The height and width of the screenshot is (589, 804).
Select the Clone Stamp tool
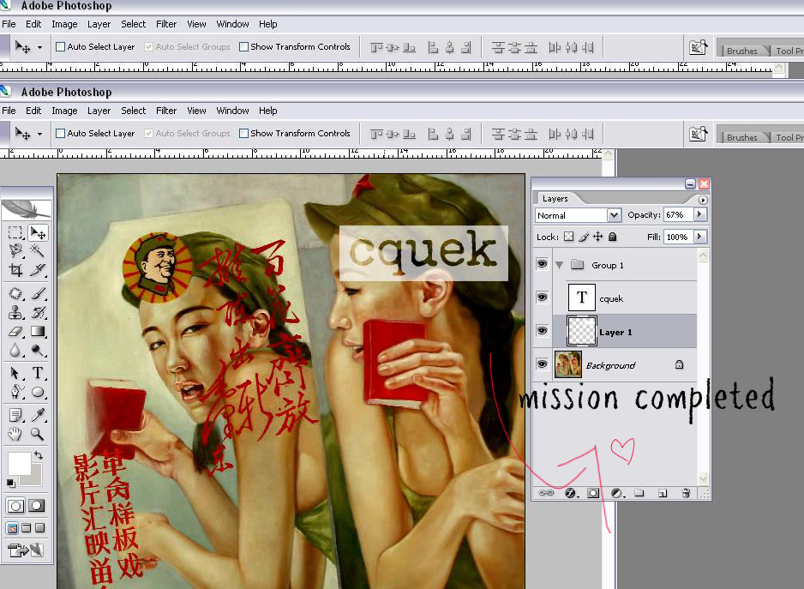(16, 312)
